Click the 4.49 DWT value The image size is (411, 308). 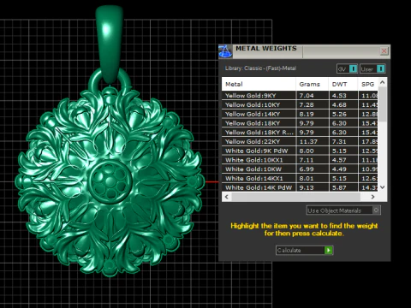pos(339,169)
